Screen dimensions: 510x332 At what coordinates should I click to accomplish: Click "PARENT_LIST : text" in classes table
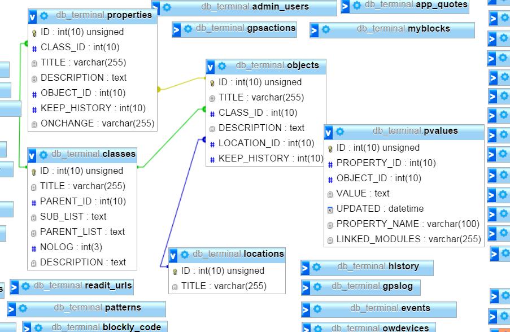tap(82, 232)
